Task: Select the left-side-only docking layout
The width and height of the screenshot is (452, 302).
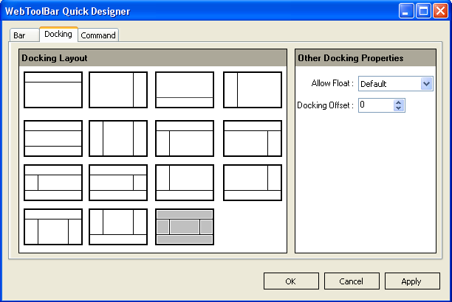Action: click(x=253, y=90)
